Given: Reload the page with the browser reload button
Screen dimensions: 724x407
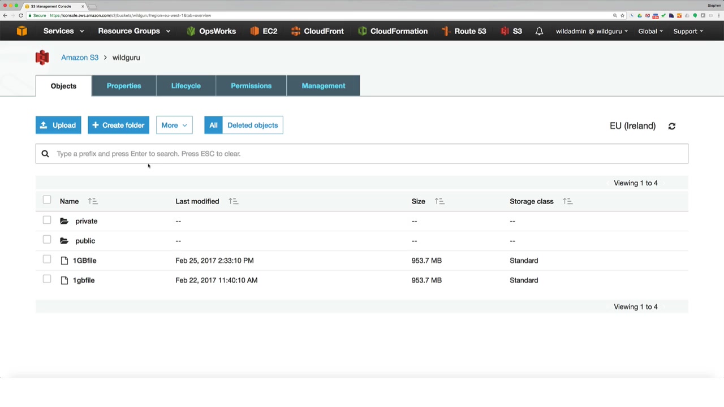Looking at the screenshot, I should pyautogui.click(x=21, y=15).
